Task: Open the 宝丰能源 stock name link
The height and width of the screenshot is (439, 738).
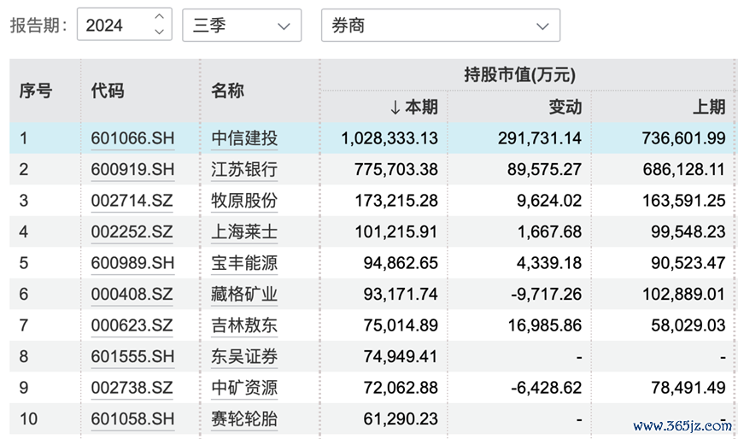Action: tap(244, 262)
